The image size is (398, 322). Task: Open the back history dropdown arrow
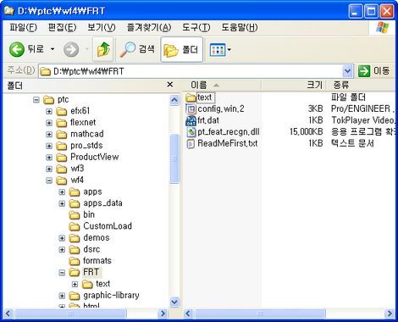click(53, 49)
